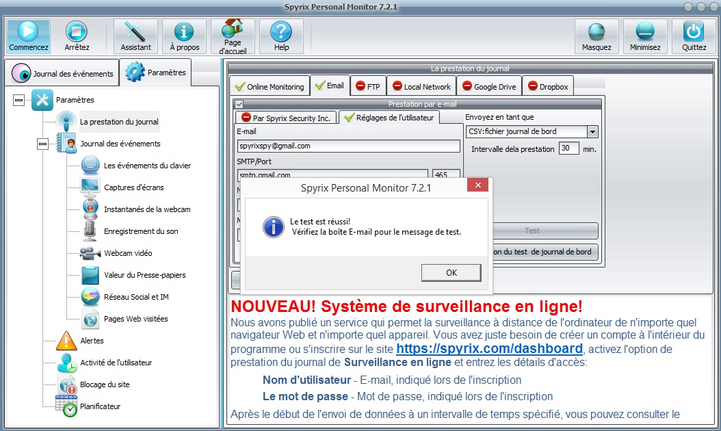
Task: Select the Par Spyrix Security Inc. tab
Action: point(286,118)
